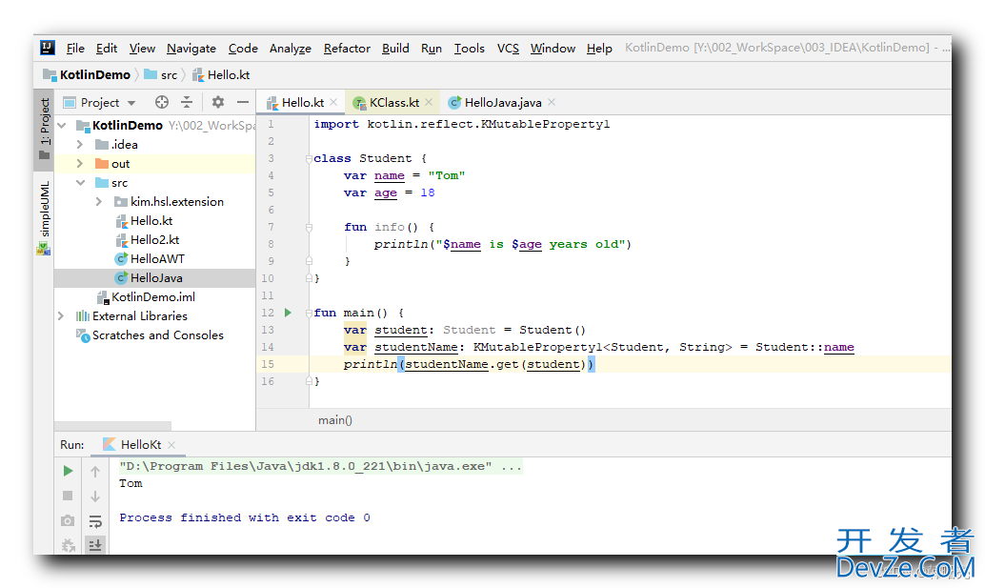The image size is (985, 588).
Task: Open the Edit menu
Action: coord(106,49)
